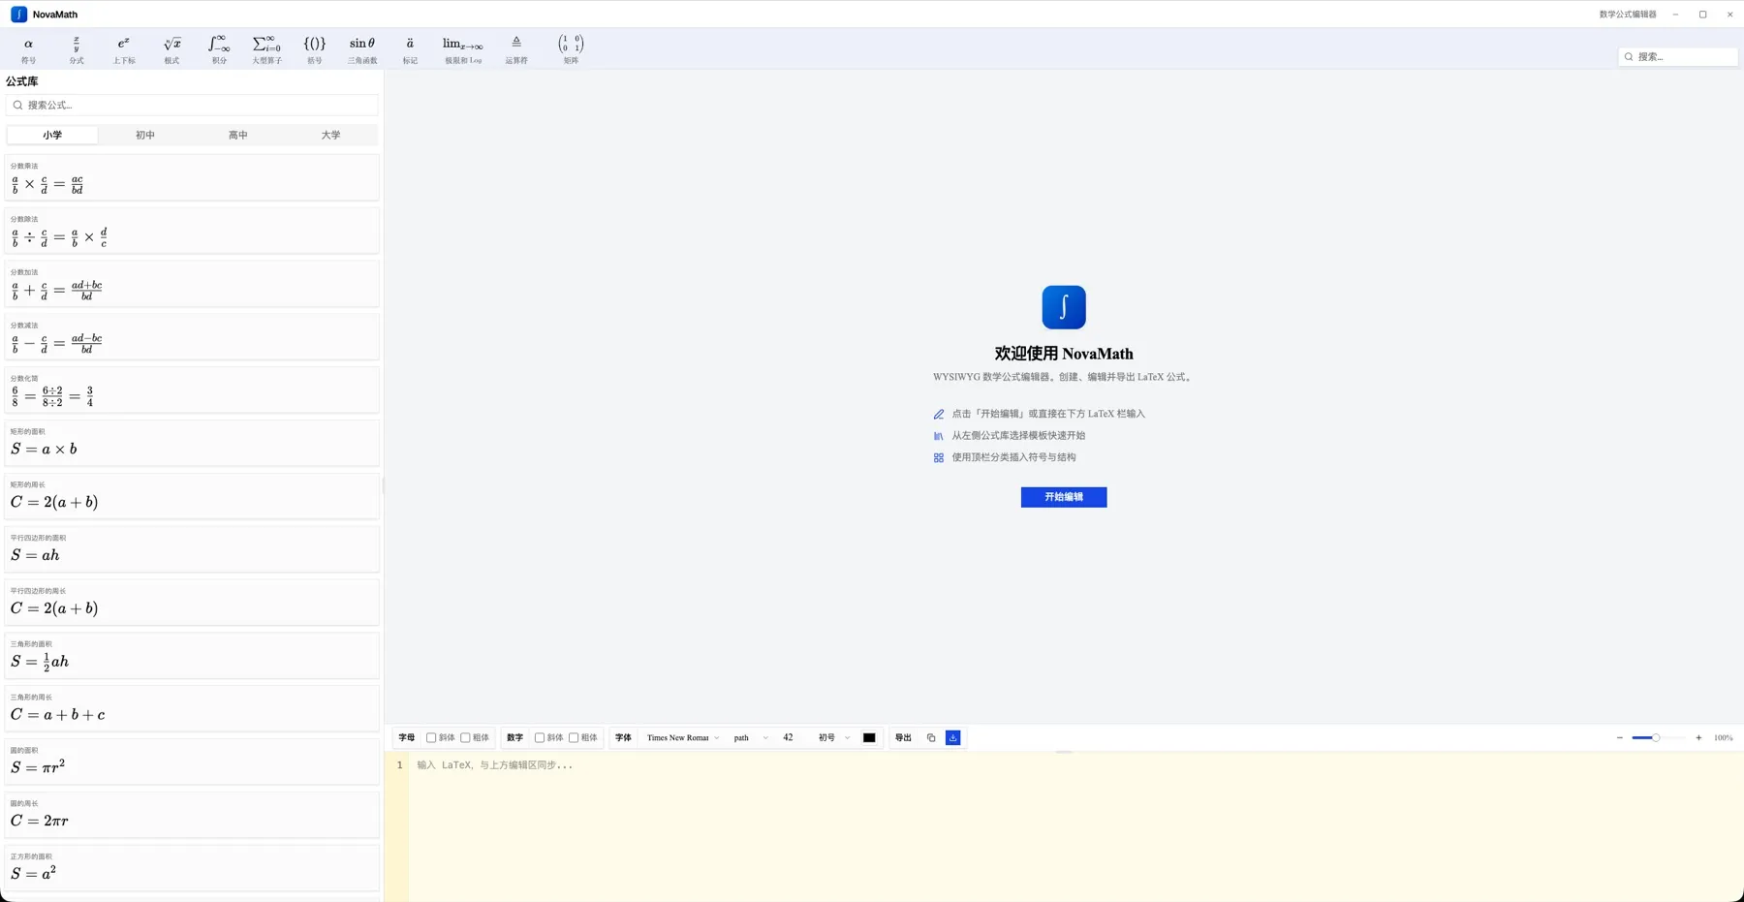
Task: Click the zoom level slider
Action: pyautogui.click(x=1658, y=738)
